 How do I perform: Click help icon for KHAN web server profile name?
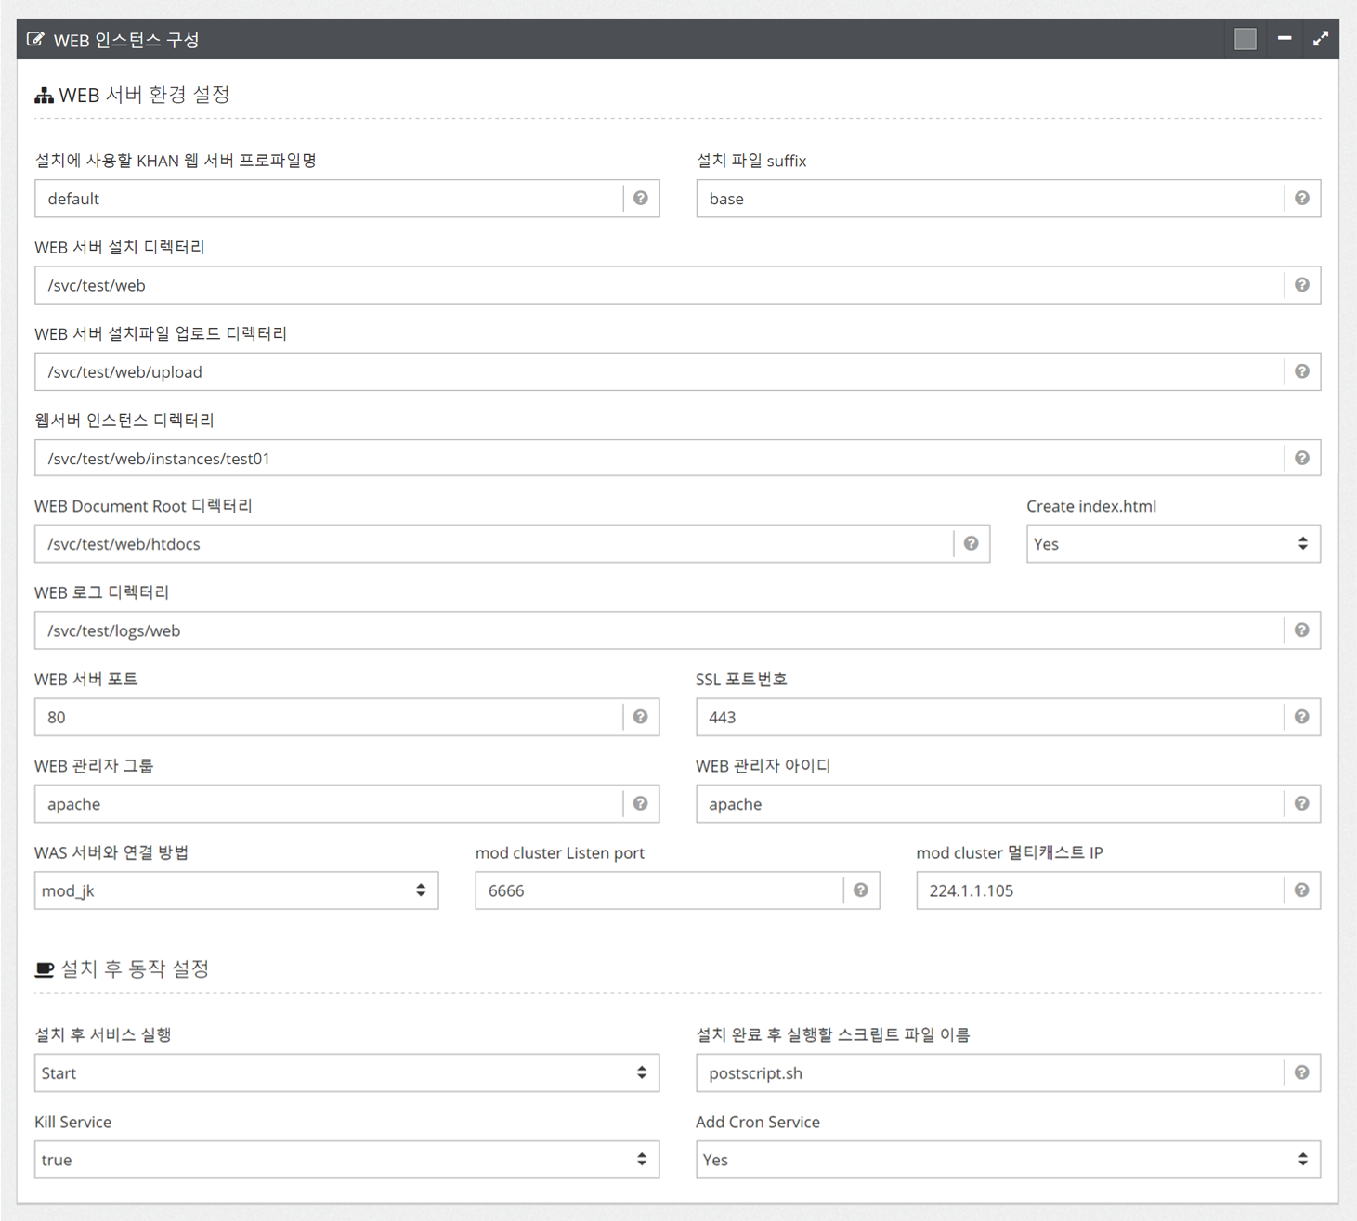640,199
